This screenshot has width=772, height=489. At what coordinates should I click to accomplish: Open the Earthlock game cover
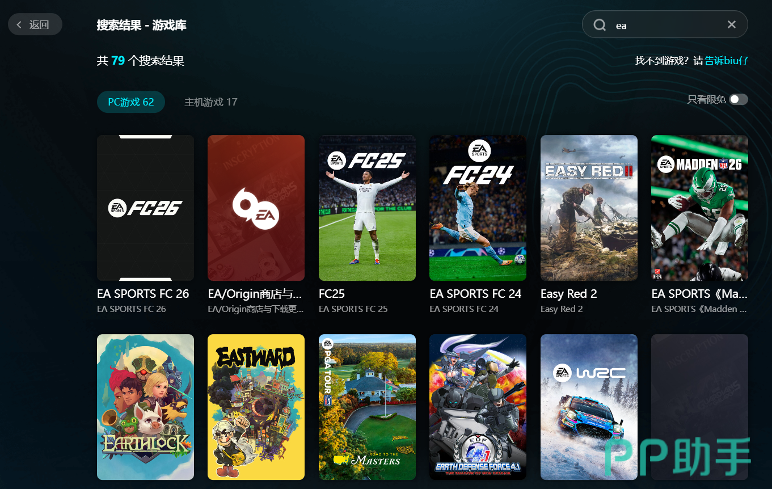pos(145,407)
